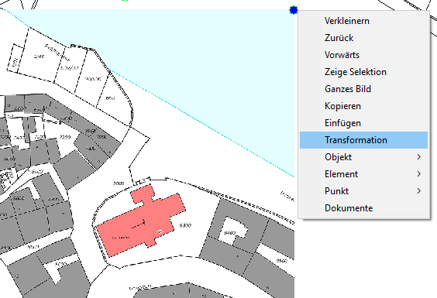Click the Element menu label
The height and width of the screenshot is (298, 437).
click(341, 174)
